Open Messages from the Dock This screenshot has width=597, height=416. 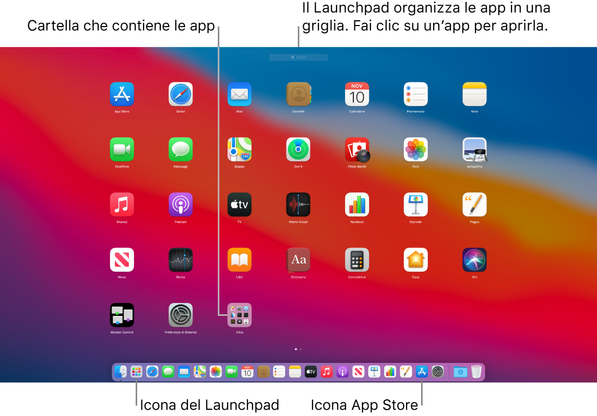168,372
